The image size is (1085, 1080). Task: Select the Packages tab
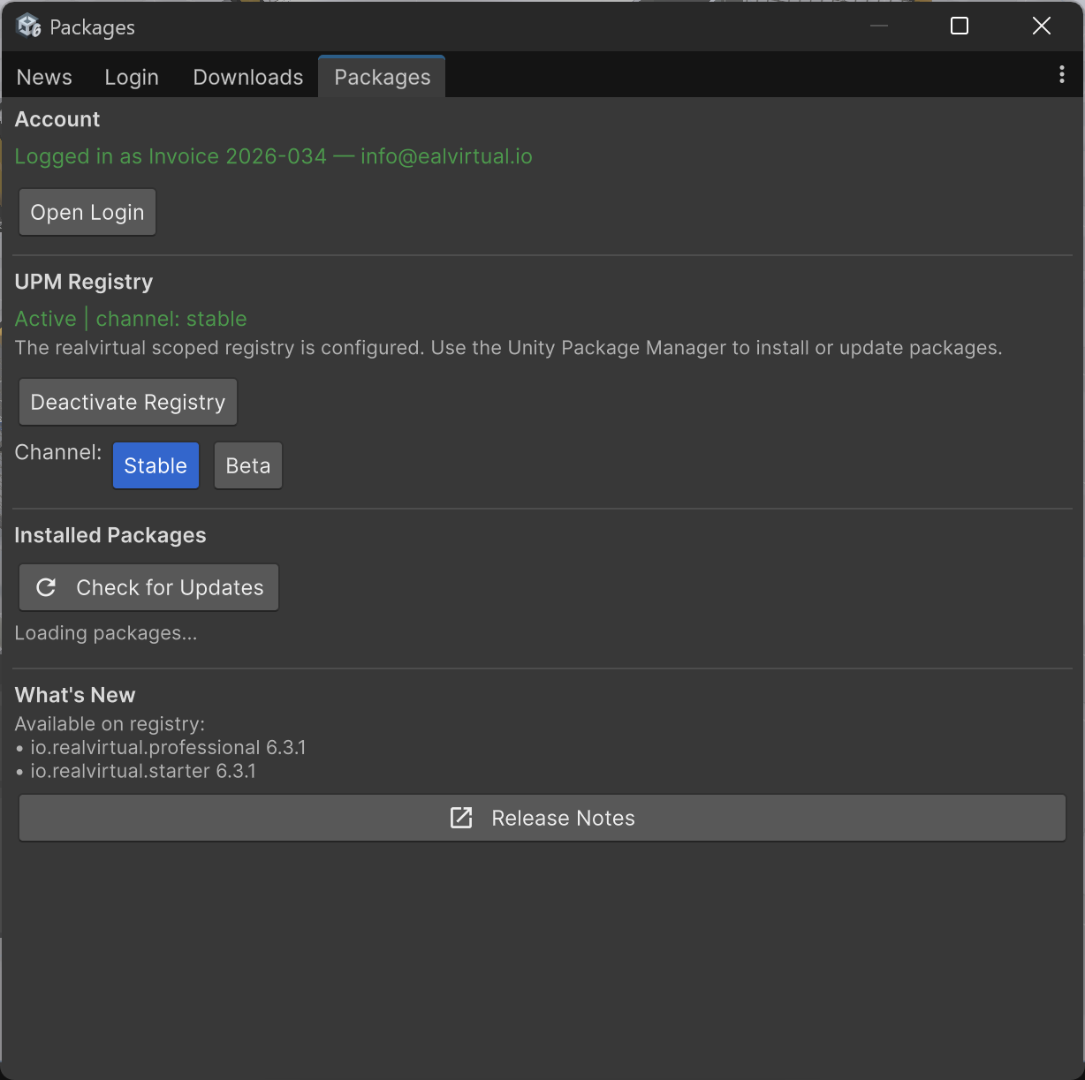click(x=382, y=78)
